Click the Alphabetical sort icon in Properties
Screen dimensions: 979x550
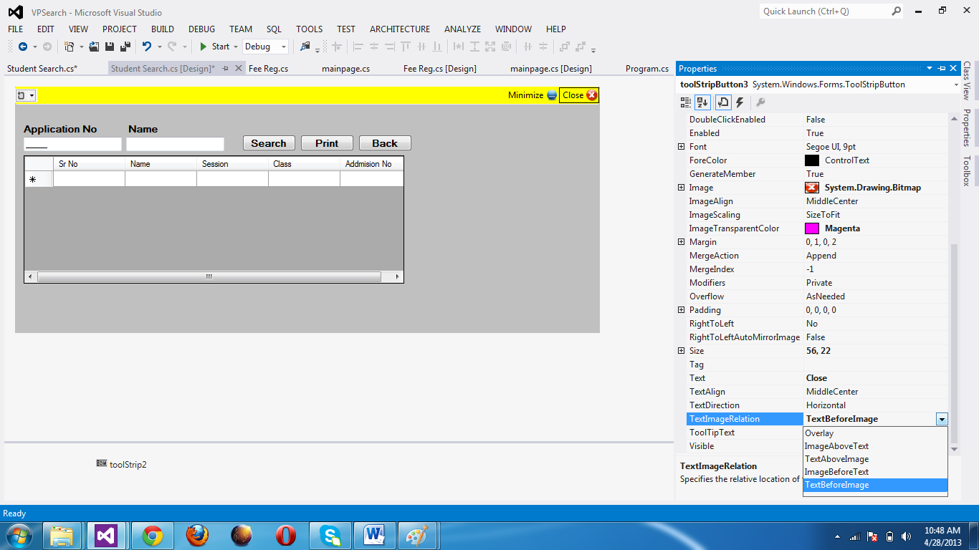(702, 102)
